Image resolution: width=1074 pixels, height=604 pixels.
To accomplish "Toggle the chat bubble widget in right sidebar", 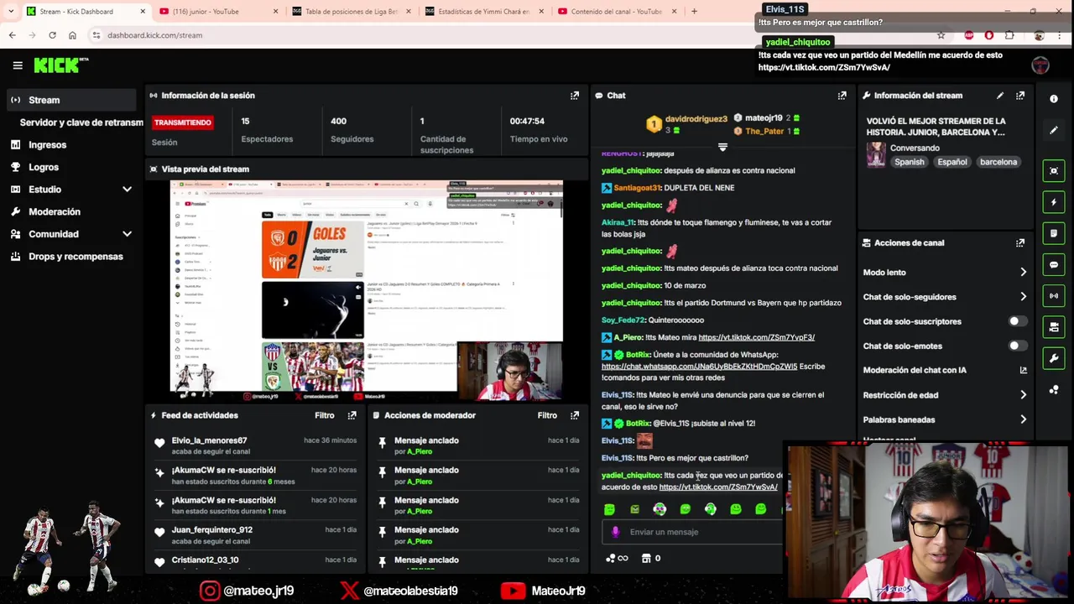I will tap(1054, 265).
